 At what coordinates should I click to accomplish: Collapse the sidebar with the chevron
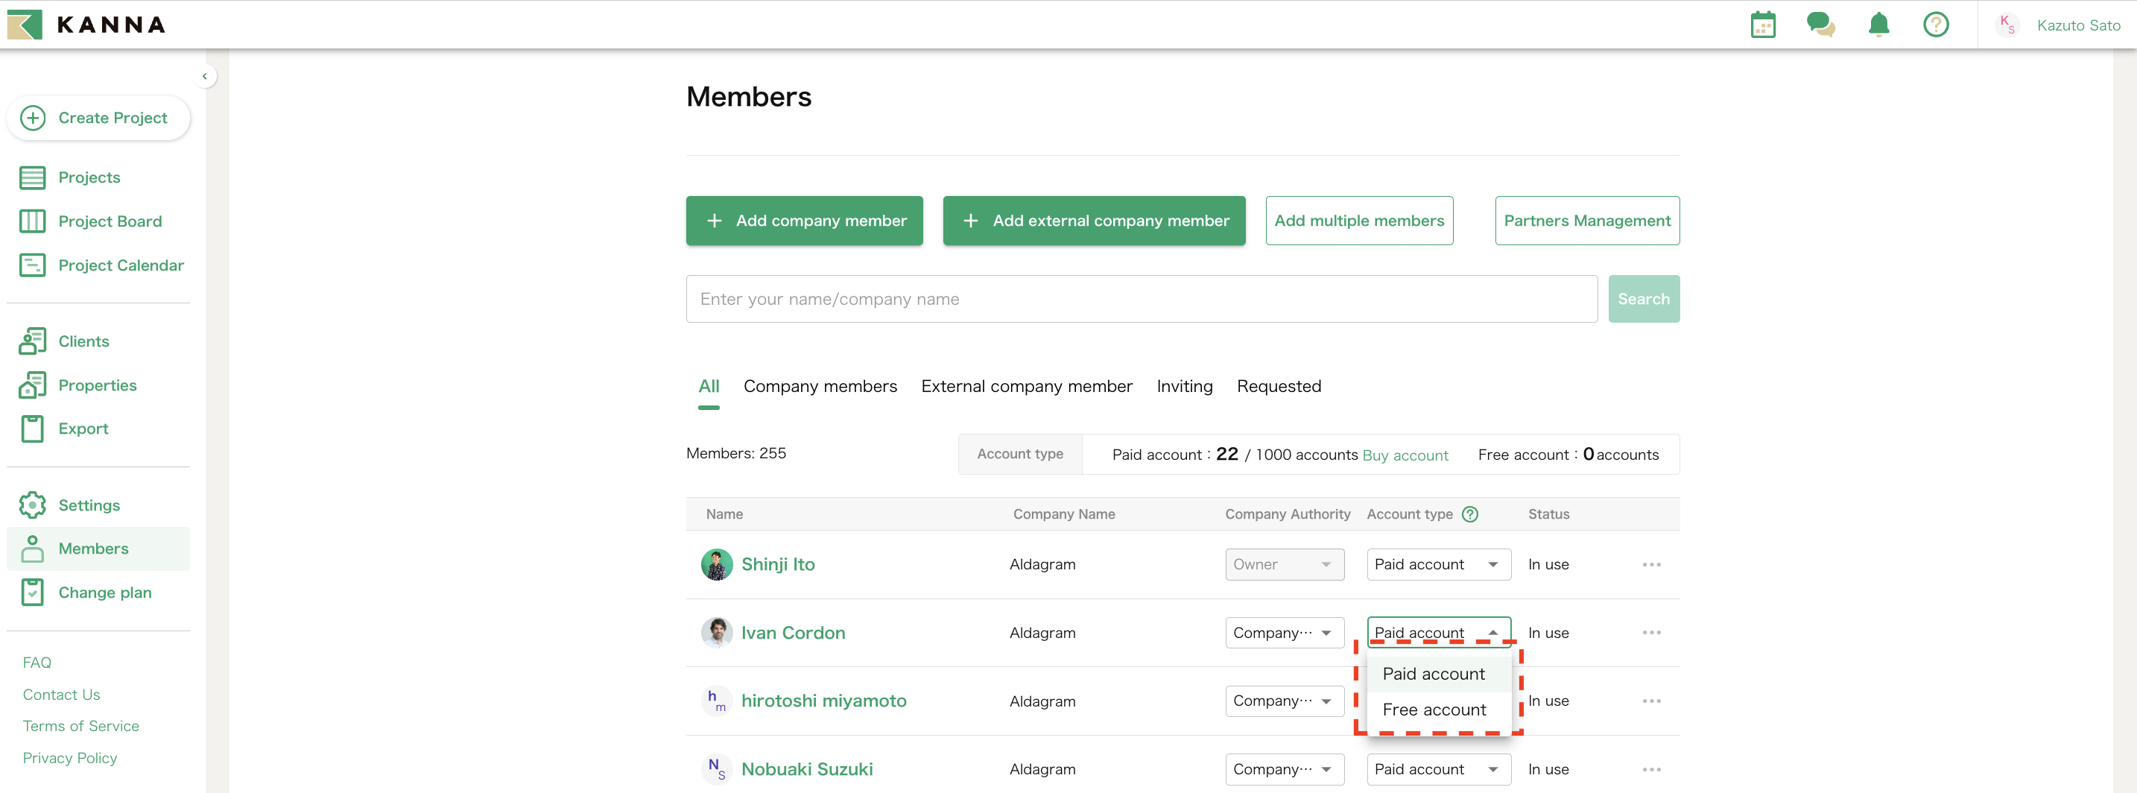[x=205, y=76]
